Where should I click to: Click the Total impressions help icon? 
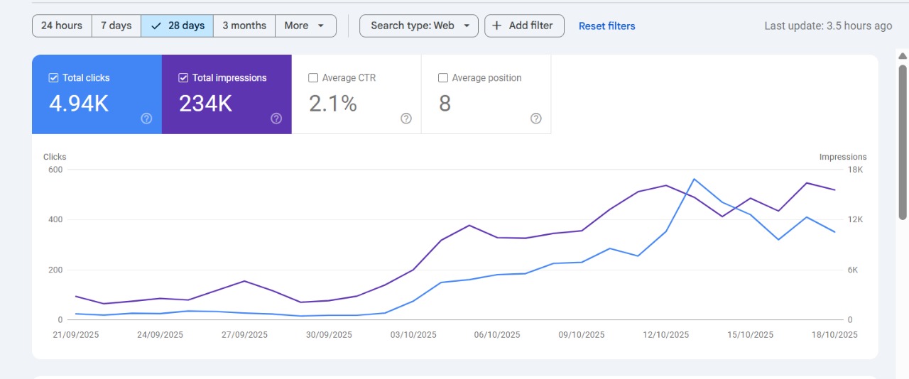[x=276, y=119]
